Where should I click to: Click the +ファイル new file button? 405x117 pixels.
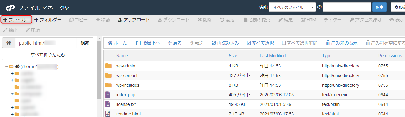point(17,20)
